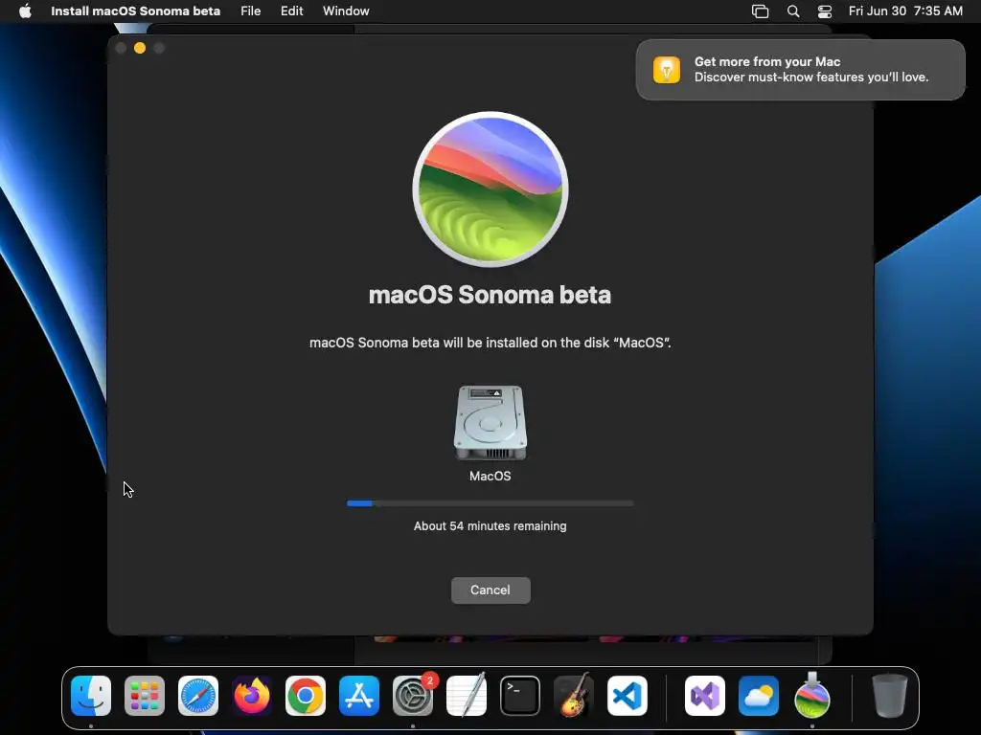Viewport: 981px width, 735px height.
Task: Open Stage Manager from menu bar
Action: point(760,11)
